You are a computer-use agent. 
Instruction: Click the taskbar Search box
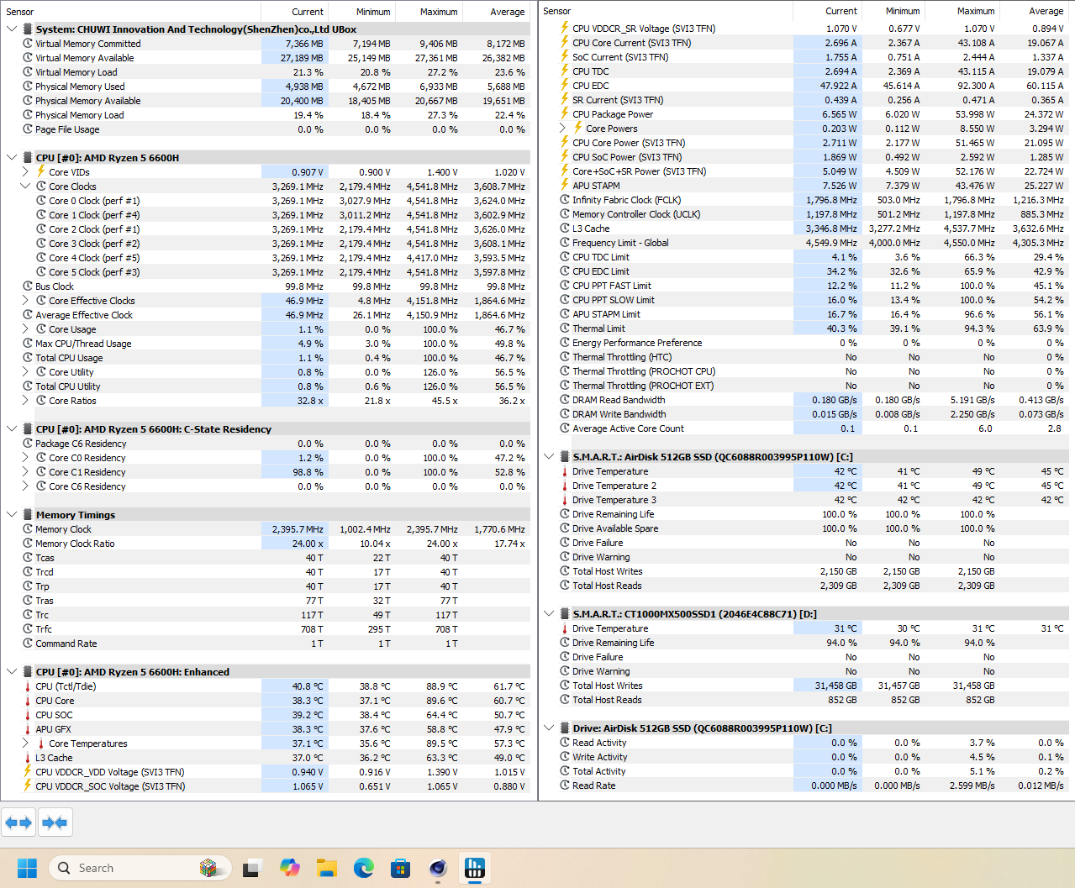(140, 868)
